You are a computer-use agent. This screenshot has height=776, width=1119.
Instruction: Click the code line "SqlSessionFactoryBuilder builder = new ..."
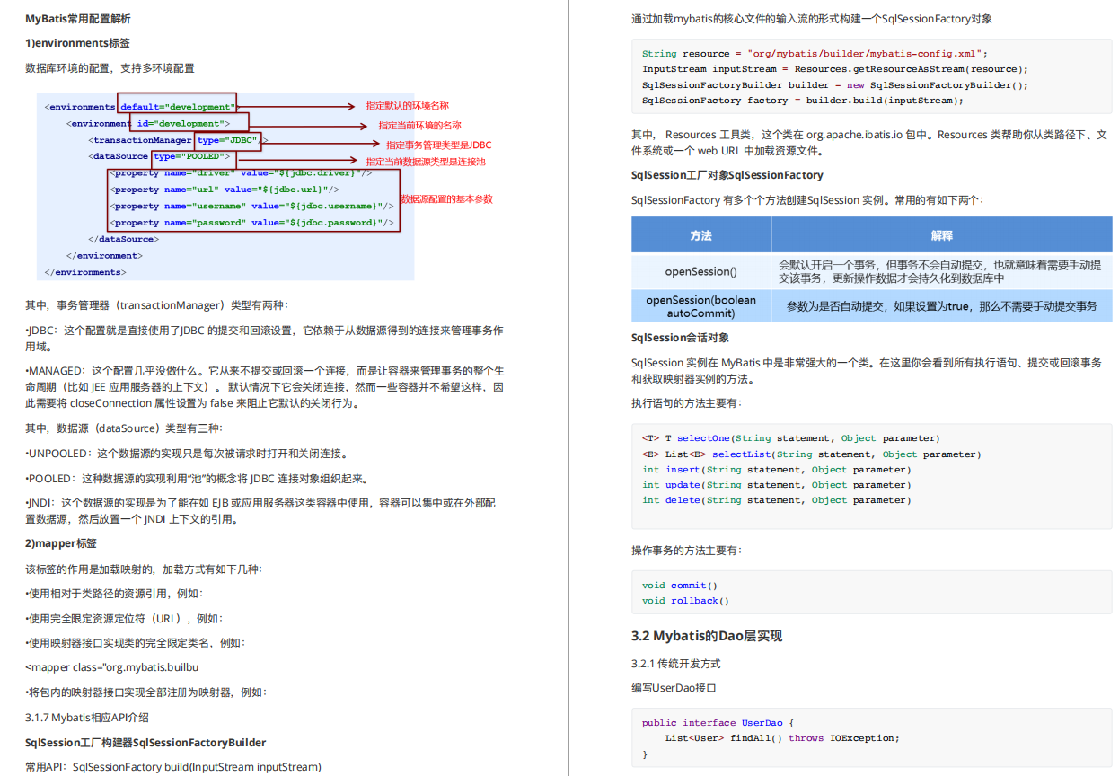point(835,85)
